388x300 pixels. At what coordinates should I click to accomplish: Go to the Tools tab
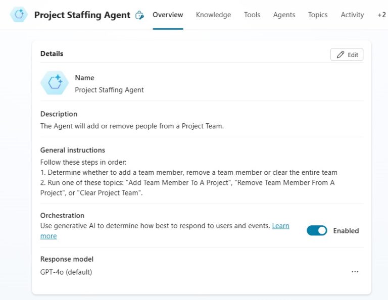point(252,15)
